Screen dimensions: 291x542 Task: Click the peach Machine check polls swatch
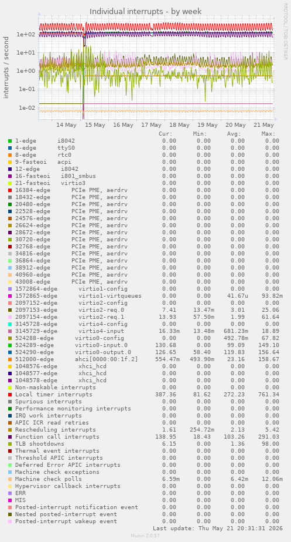(x=10, y=479)
